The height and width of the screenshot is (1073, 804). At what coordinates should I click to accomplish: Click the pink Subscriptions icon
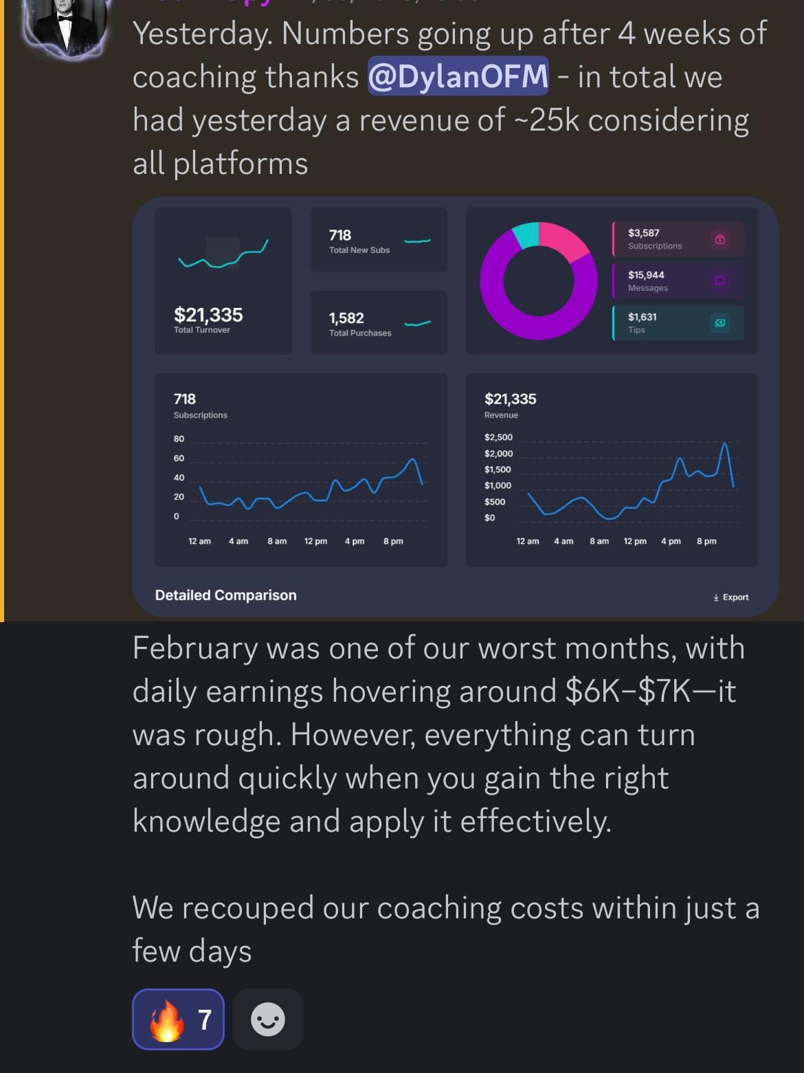pyautogui.click(x=719, y=239)
